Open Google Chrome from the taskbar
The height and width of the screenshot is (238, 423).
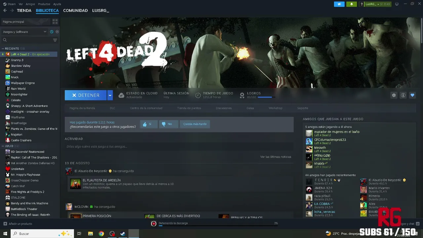(x=101, y=234)
